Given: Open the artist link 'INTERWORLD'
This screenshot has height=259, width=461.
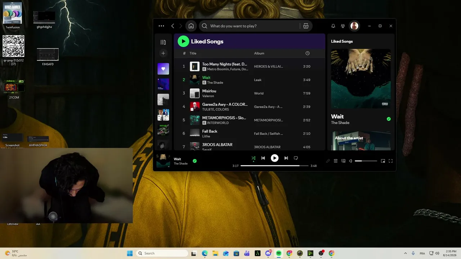Looking at the screenshot, I should pyautogui.click(x=218, y=123).
